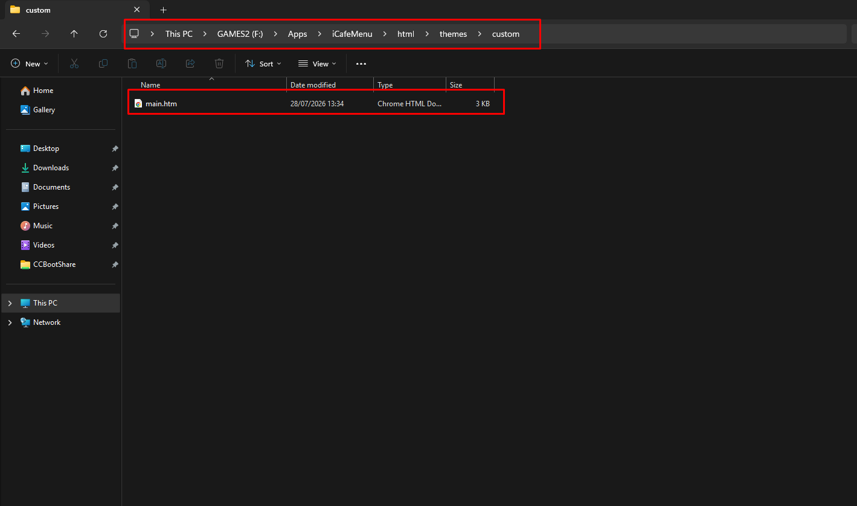Expand chevron after GAMES2 (F:) breadcrumb
The width and height of the screenshot is (857, 506).
[x=275, y=34]
